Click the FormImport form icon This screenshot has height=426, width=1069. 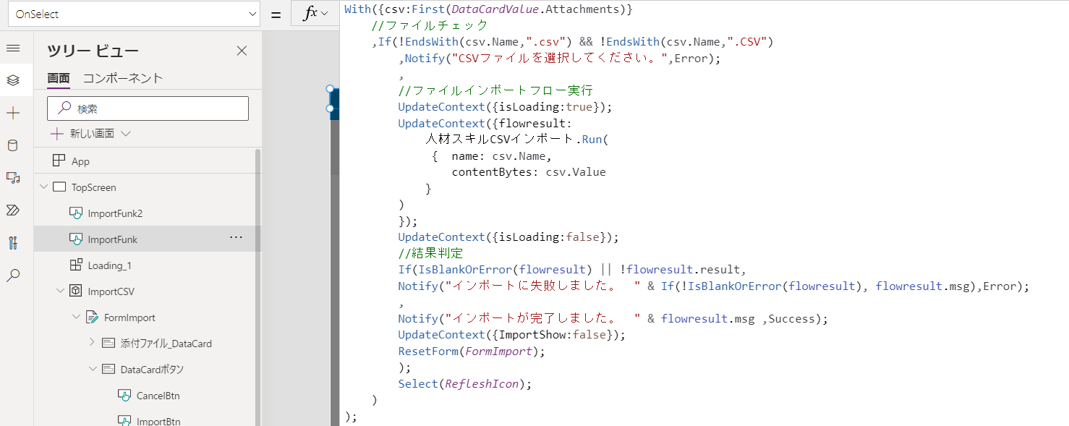click(x=91, y=318)
